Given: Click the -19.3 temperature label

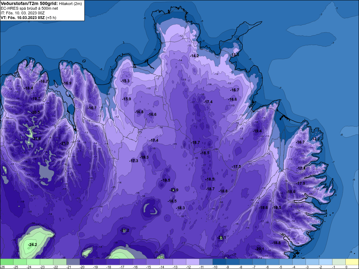Looking at the screenshot, I should click(x=144, y=157).
